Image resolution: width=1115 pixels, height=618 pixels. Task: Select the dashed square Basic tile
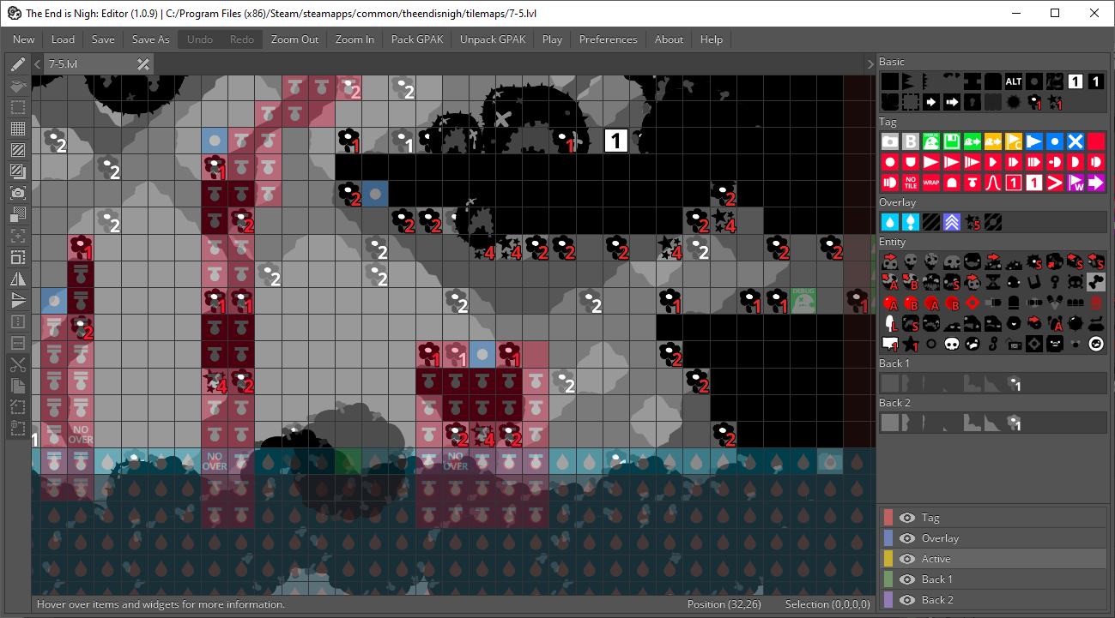pos(911,102)
